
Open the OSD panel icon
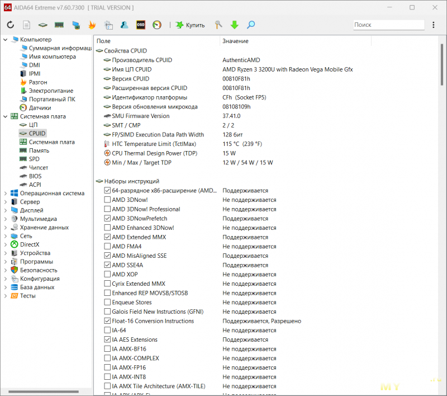141,25
